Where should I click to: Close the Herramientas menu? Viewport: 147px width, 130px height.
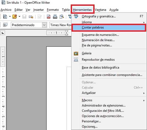(x=82, y=10)
